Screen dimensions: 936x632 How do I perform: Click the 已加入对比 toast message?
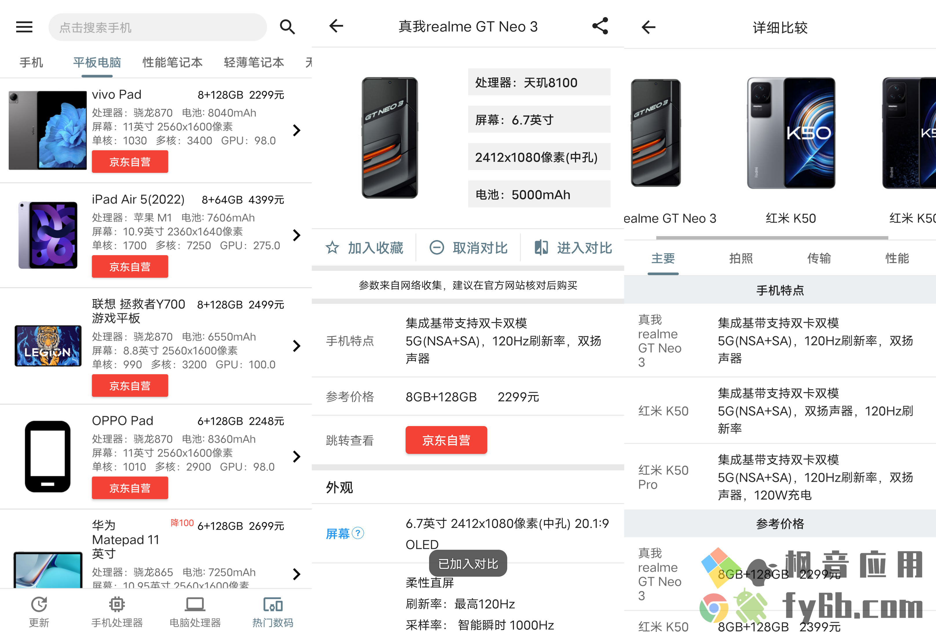pos(468,564)
